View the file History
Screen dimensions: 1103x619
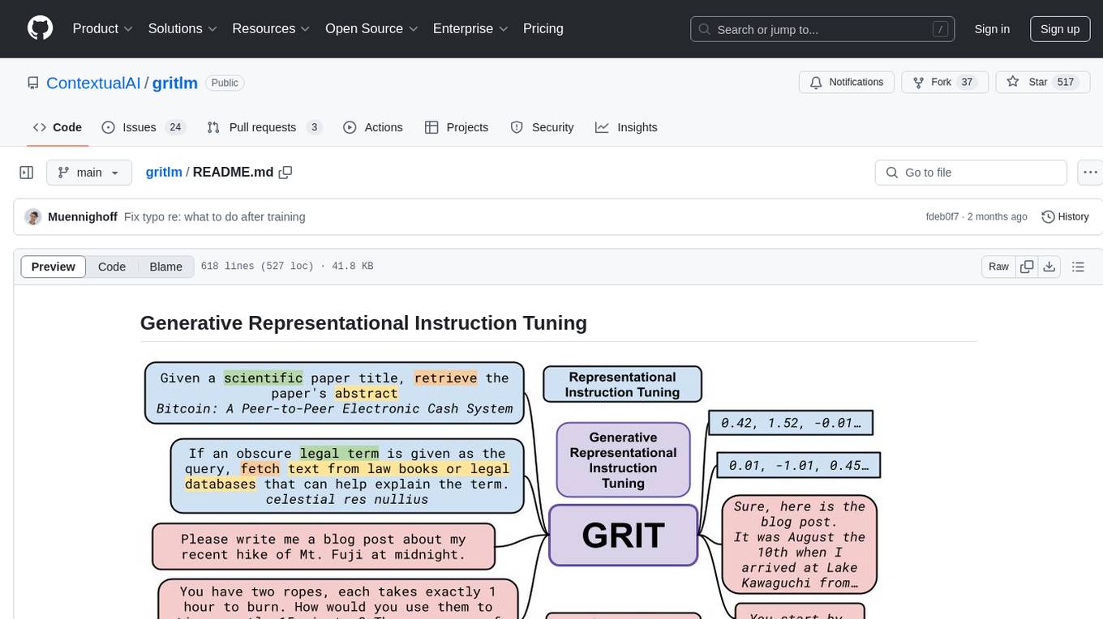click(1065, 216)
